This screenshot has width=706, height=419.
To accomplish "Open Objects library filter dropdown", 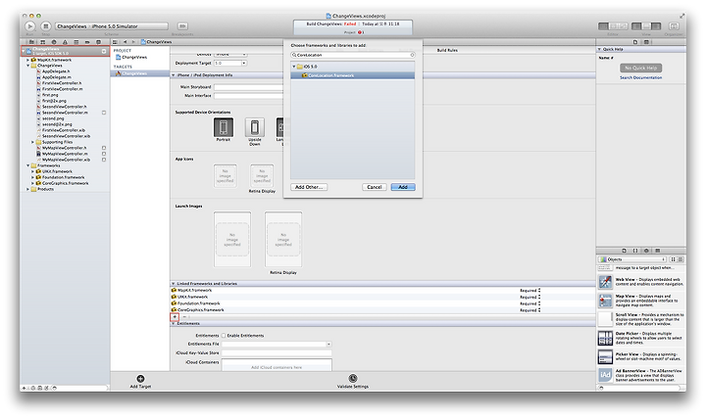I will tap(632, 259).
